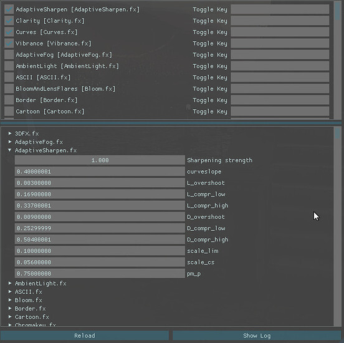Enable the AdaptiveFog effect checkbox

click(9, 55)
